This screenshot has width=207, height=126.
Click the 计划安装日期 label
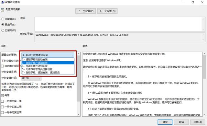pos(9,72)
